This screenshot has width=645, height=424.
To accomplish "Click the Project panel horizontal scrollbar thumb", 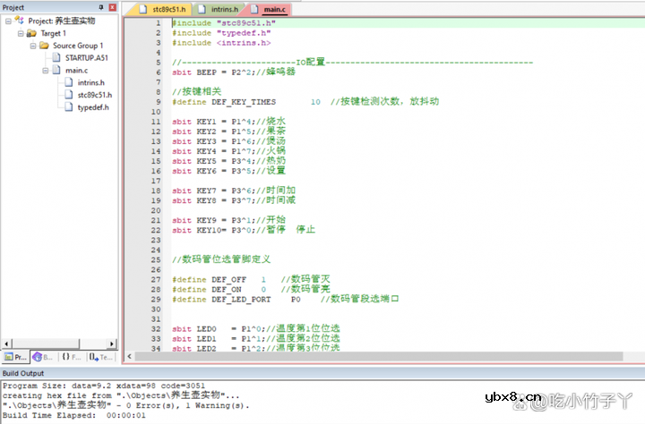I will 46,343.
